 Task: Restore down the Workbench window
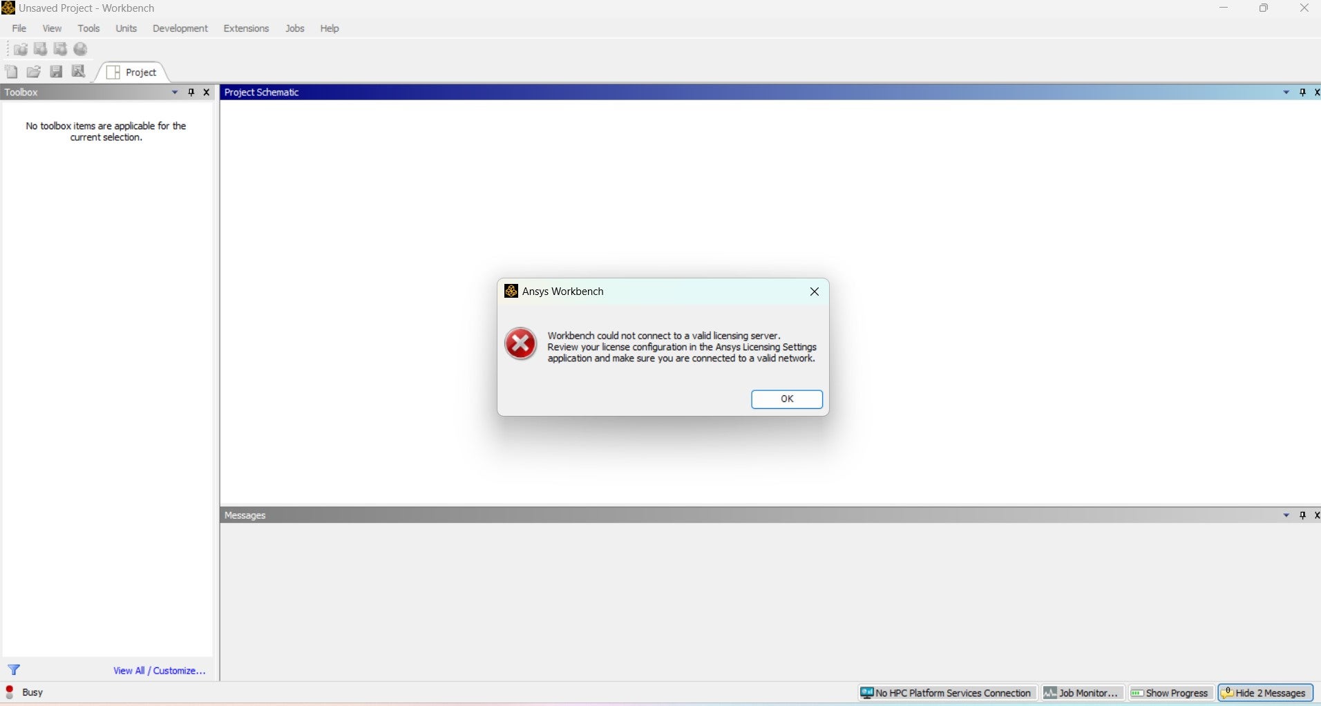click(1264, 8)
